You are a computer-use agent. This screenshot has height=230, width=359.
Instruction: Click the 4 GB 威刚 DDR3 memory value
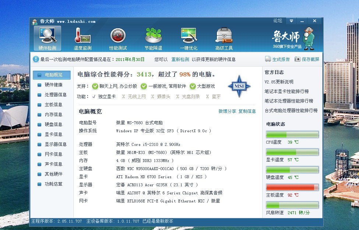click(145, 161)
